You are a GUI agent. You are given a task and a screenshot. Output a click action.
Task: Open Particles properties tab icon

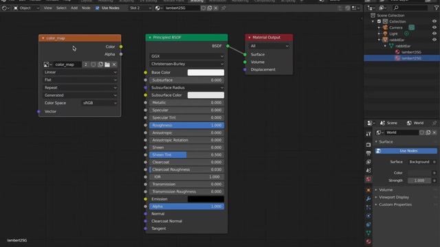(368, 207)
